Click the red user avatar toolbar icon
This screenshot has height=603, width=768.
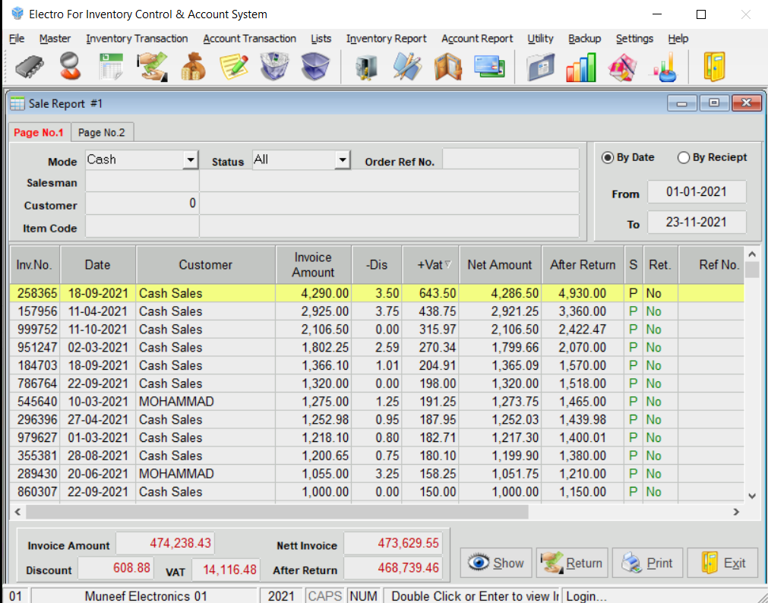(71, 67)
